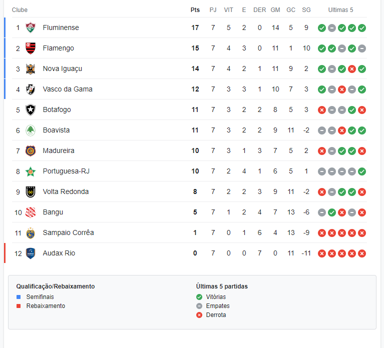
Task: Click the Boavista tree crest
Action: [31, 130]
